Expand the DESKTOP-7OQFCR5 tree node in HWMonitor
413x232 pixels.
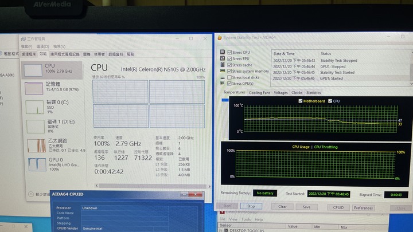[221, 230]
